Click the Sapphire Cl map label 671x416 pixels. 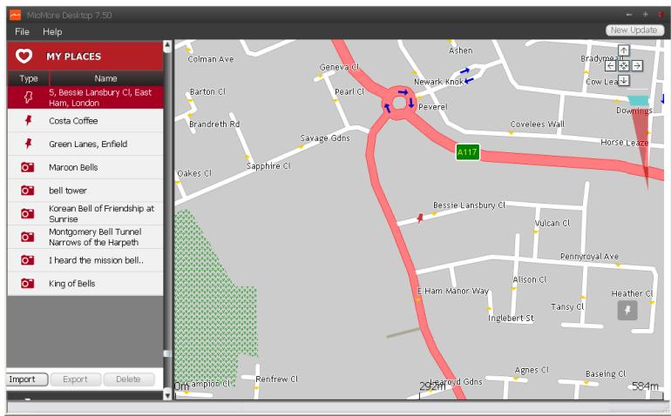[268, 166]
